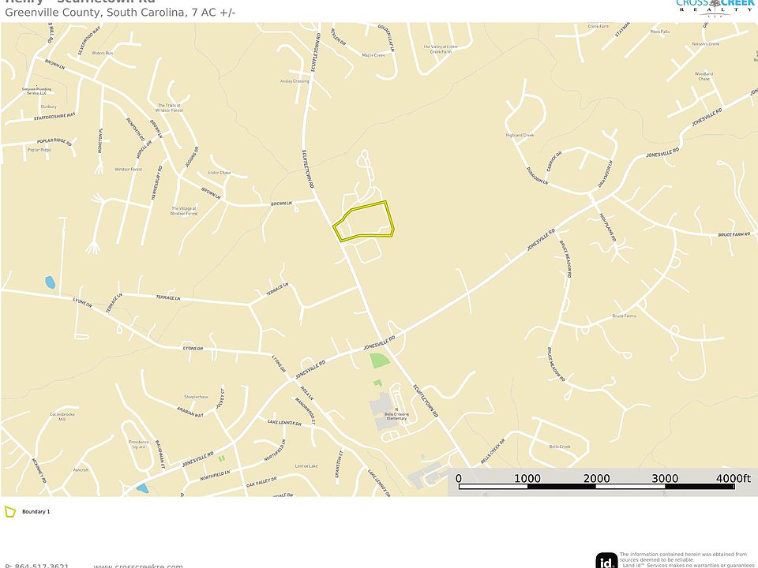Click the Greenville County, South Carolina subtitle
758x568 pixels.
coord(120,13)
